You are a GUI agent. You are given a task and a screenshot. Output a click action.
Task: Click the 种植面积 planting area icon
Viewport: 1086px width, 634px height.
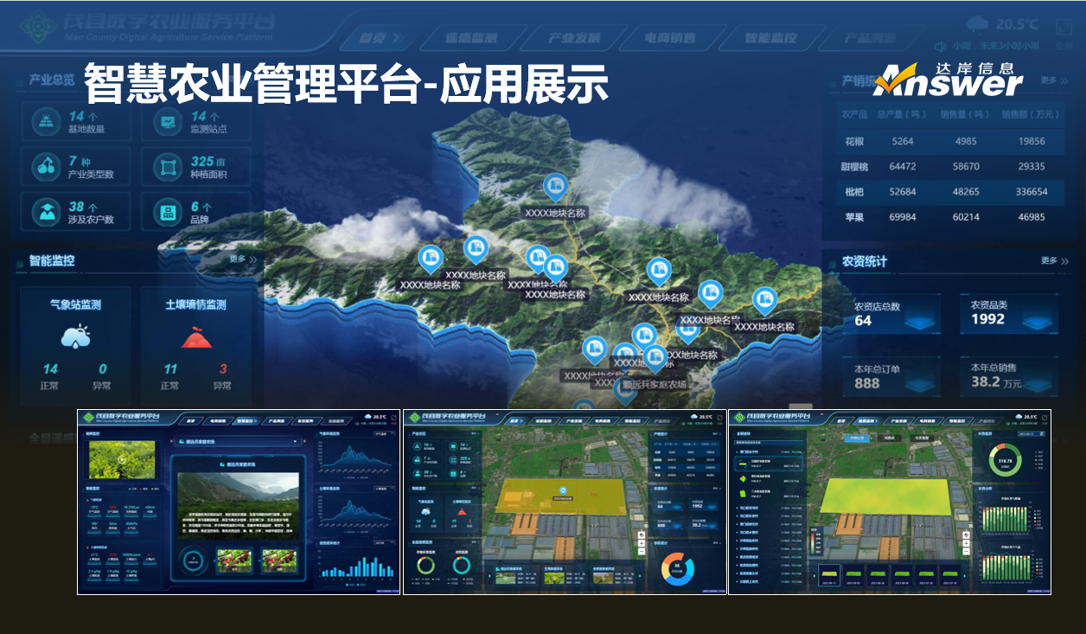(x=168, y=167)
